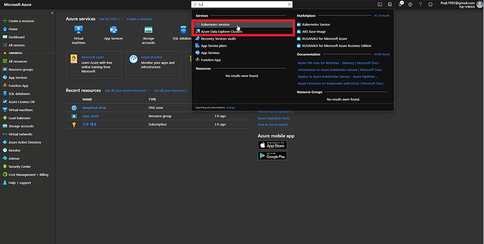
Task: Open Storage accounts in sidebar
Action: pyautogui.click(x=18, y=126)
